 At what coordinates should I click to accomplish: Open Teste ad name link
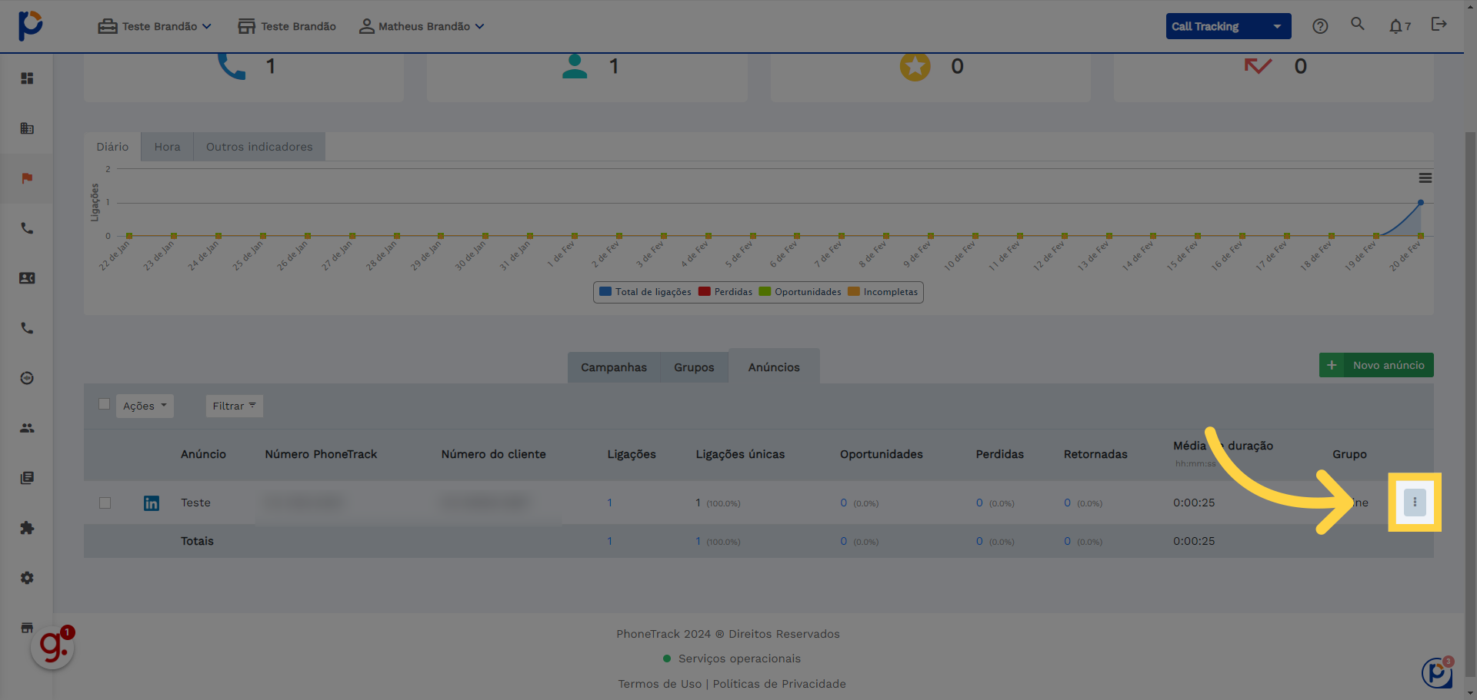[195, 503]
